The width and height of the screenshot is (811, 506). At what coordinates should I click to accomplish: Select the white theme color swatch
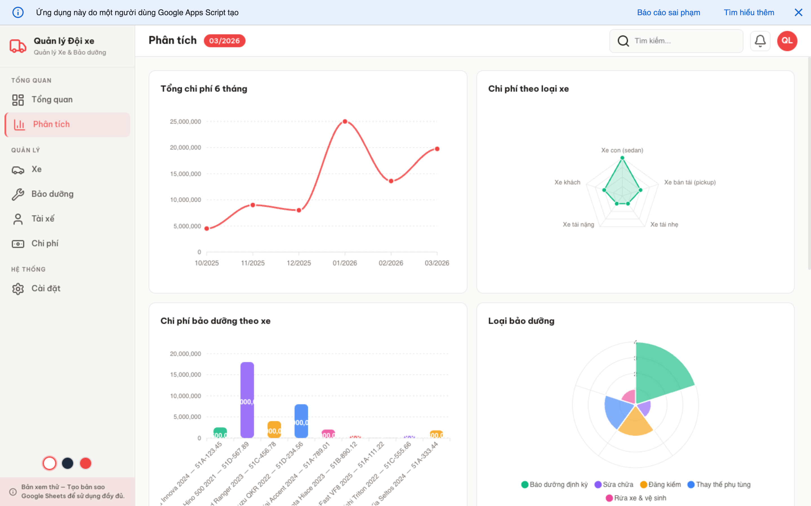[50, 463]
